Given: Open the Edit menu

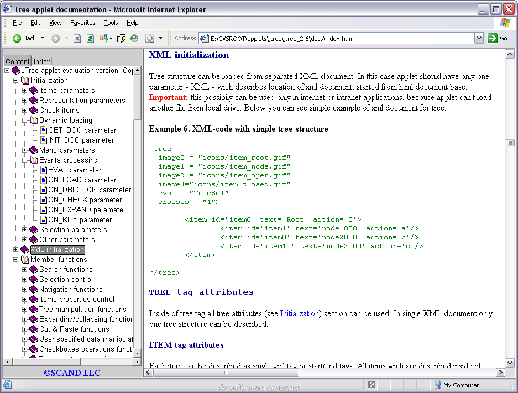Looking at the screenshot, I should (35, 23).
